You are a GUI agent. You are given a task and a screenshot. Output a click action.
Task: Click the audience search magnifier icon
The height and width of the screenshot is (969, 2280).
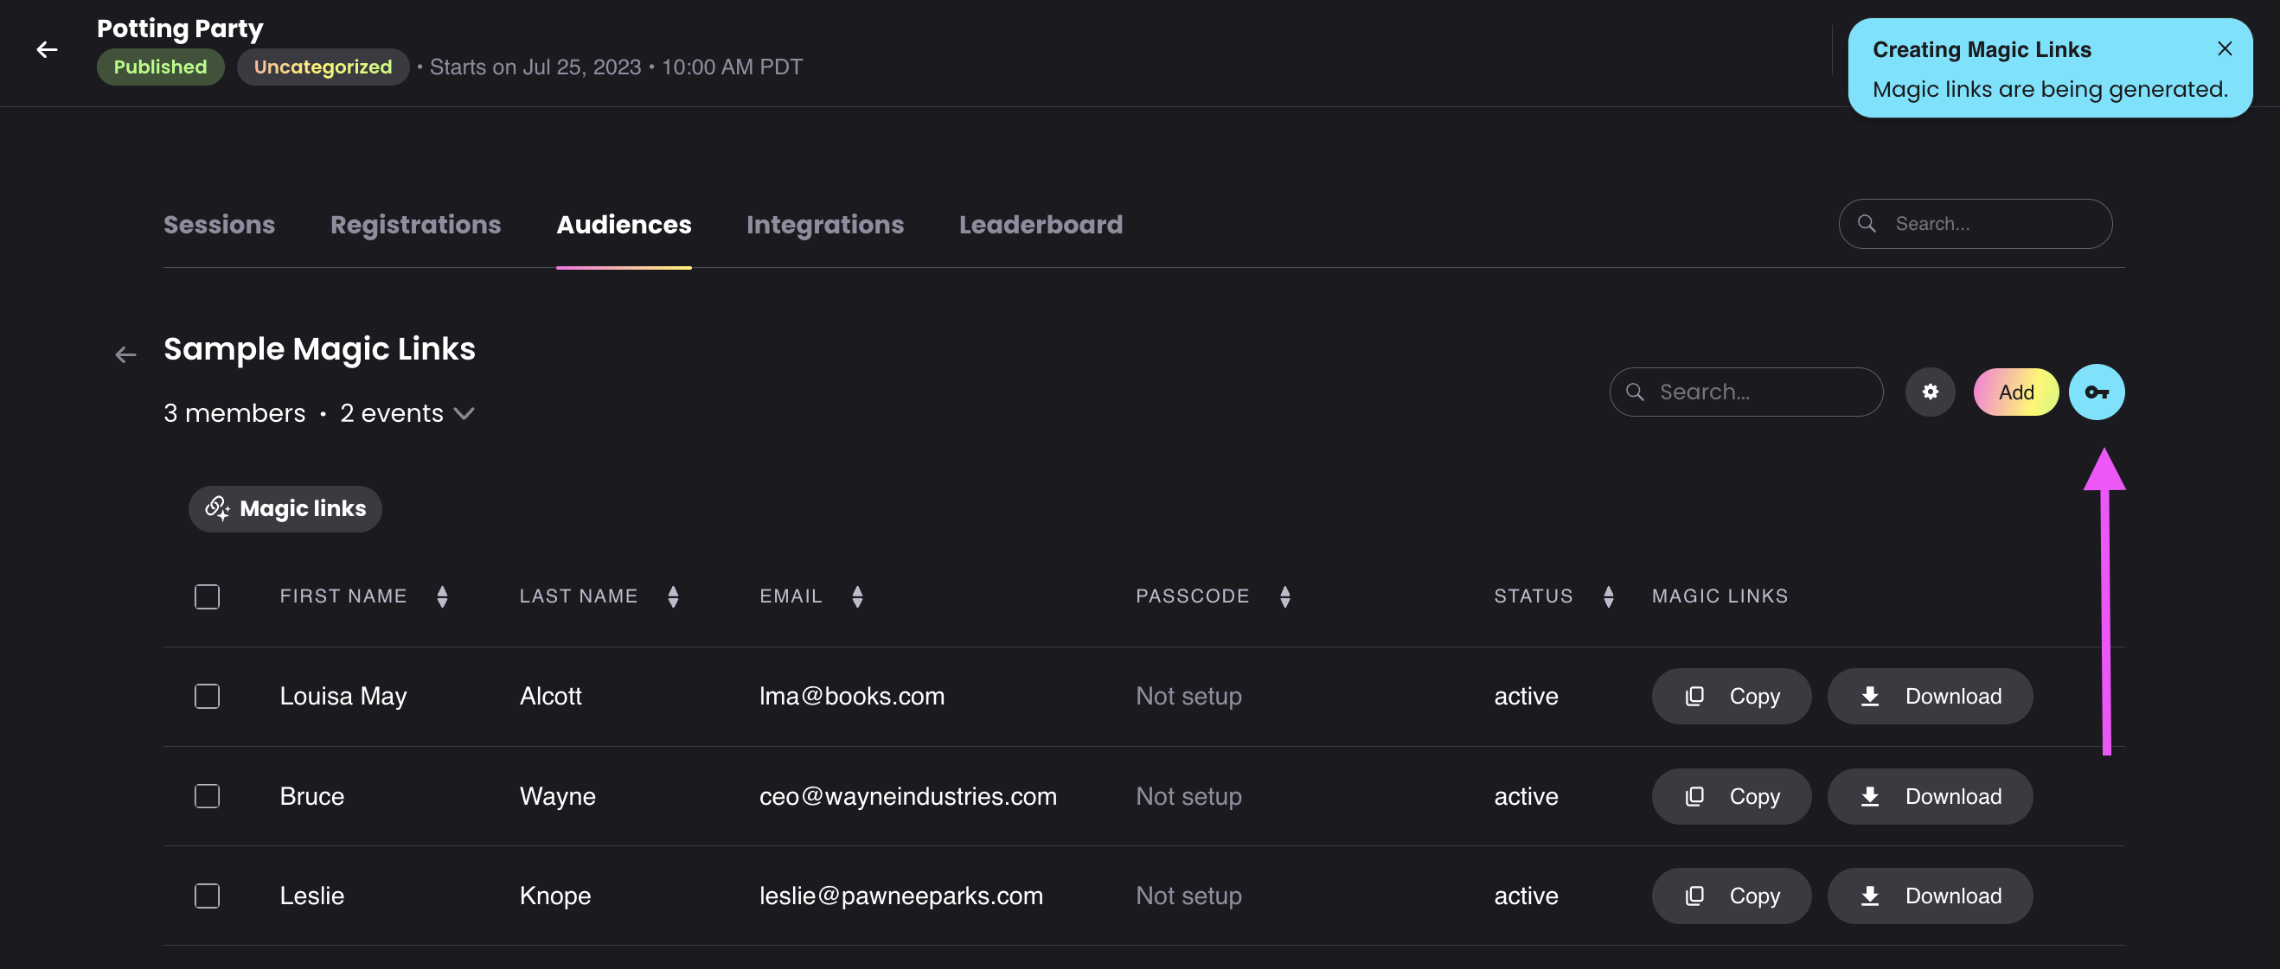tap(1635, 392)
